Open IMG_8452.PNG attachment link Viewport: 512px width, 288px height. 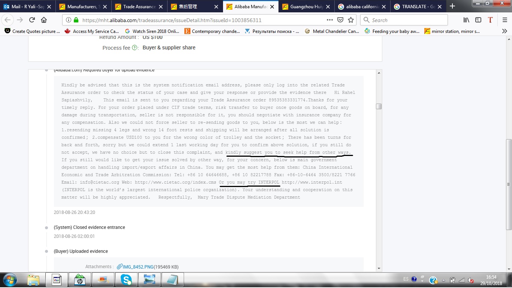point(138,267)
